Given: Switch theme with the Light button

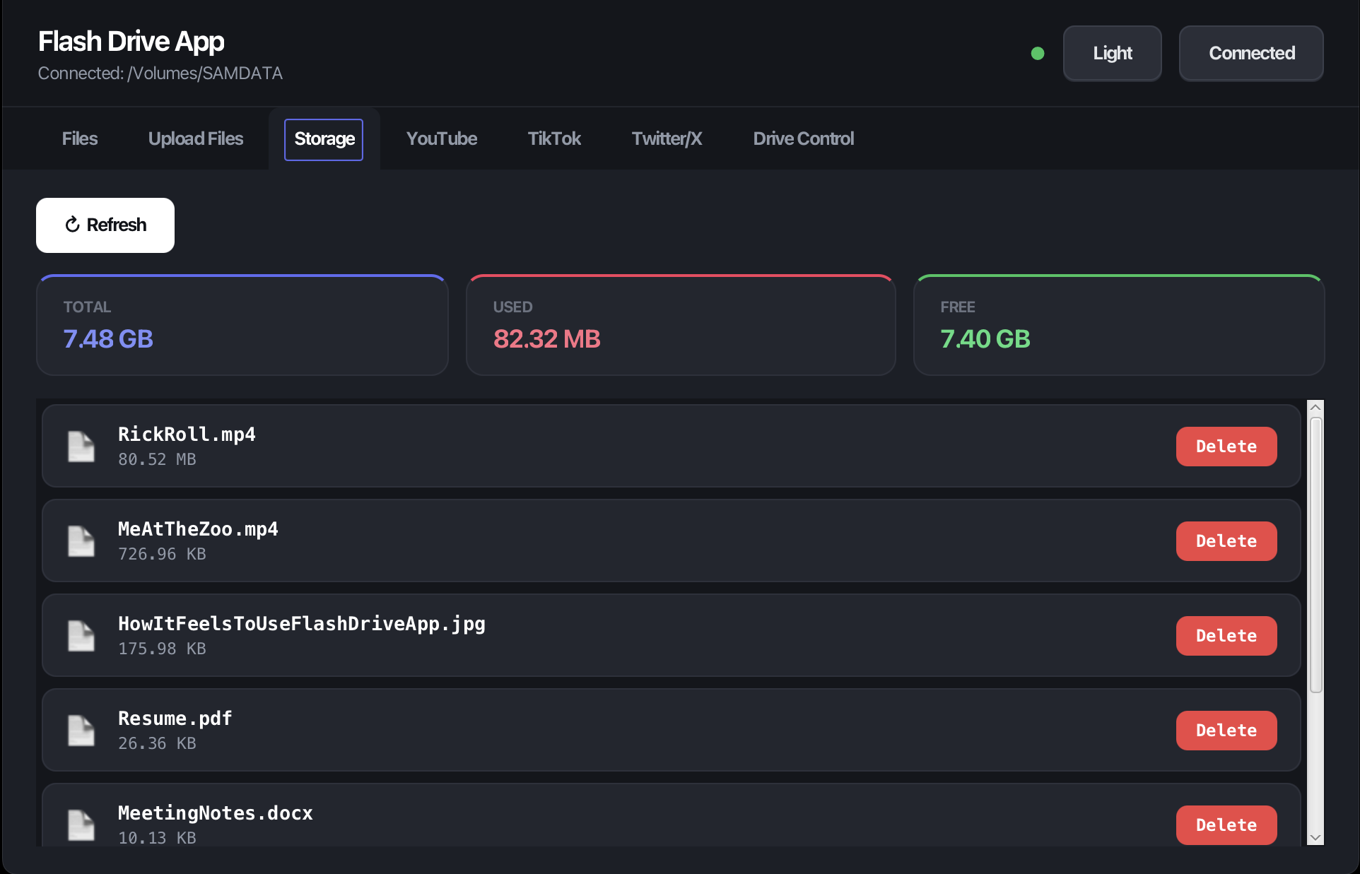Looking at the screenshot, I should click(x=1113, y=54).
